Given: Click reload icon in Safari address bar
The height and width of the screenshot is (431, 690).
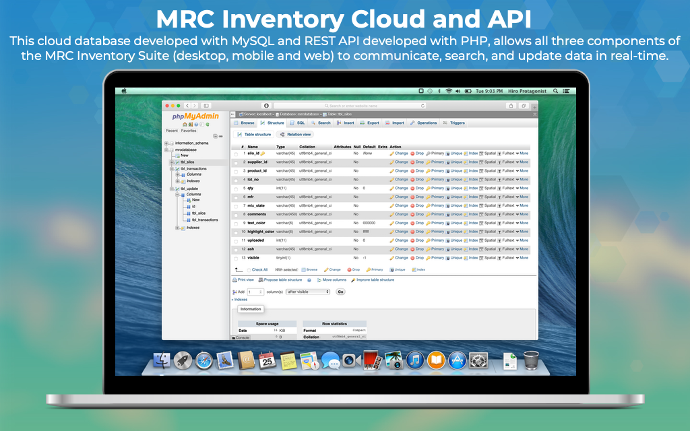Looking at the screenshot, I should click(422, 106).
